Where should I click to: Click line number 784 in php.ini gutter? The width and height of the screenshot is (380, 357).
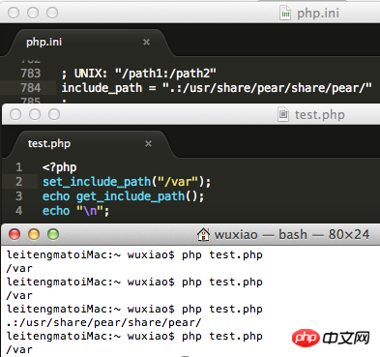[x=31, y=88]
